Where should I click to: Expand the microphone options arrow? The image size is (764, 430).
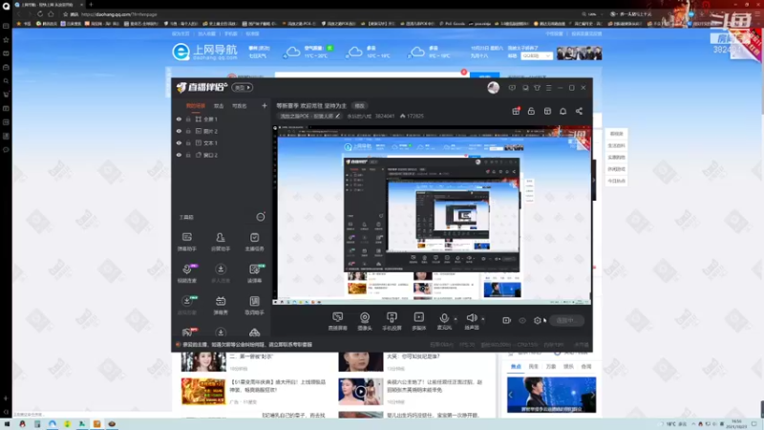tap(456, 319)
